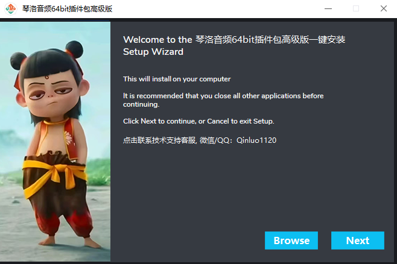The width and height of the screenshot is (397, 264).
Task: Minimize the installer window
Action: (x=328, y=8)
